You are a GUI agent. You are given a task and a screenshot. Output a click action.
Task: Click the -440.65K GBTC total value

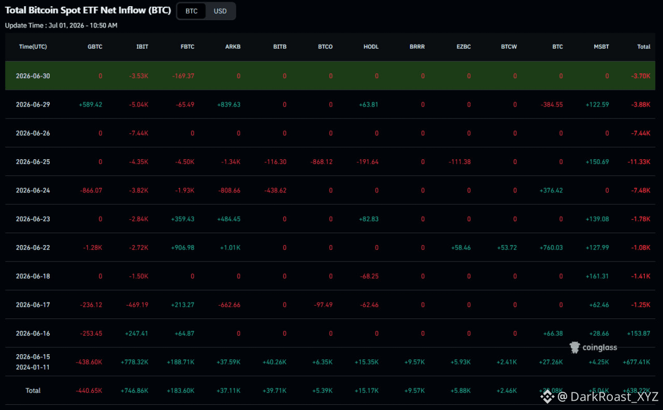click(89, 390)
